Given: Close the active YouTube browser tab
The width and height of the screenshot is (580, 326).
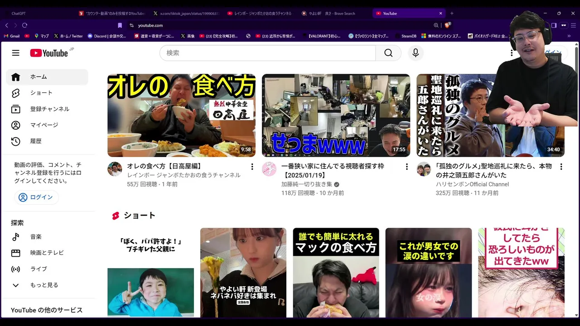Looking at the screenshot, I should [440, 14].
